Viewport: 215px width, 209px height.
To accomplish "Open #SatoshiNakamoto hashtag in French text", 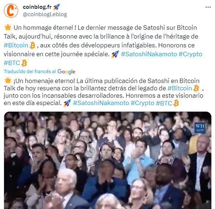I will click(x=149, y=54).
